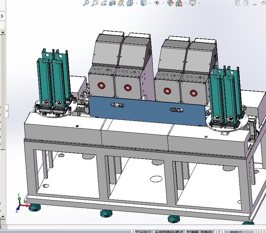The image size is (266, 233).
Task: Select the blue front cover plate on the model
Action: coord(147,111)
